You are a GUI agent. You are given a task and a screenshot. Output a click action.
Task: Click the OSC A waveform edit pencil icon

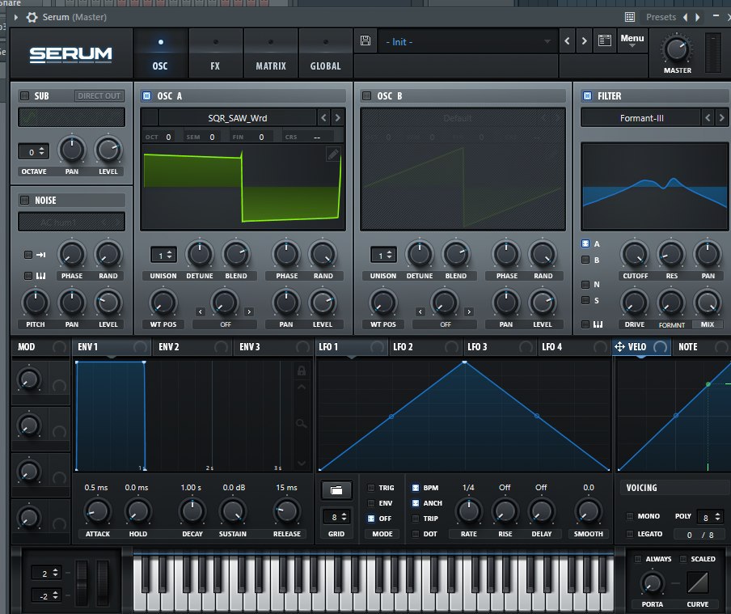[333, 154]
